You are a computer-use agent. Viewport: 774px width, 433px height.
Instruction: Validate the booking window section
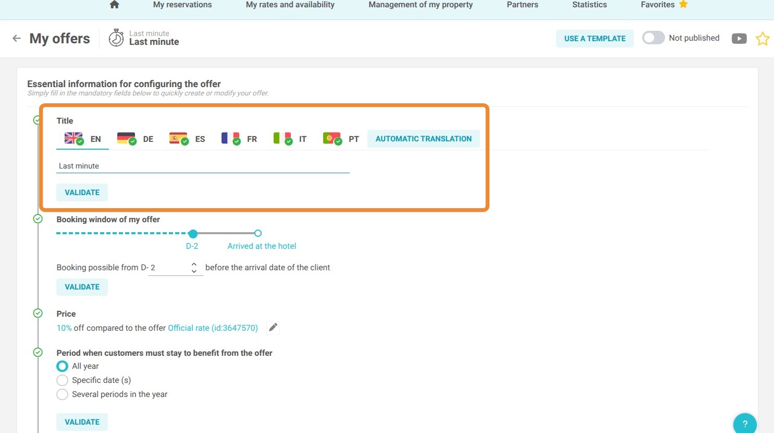(82, 287)
